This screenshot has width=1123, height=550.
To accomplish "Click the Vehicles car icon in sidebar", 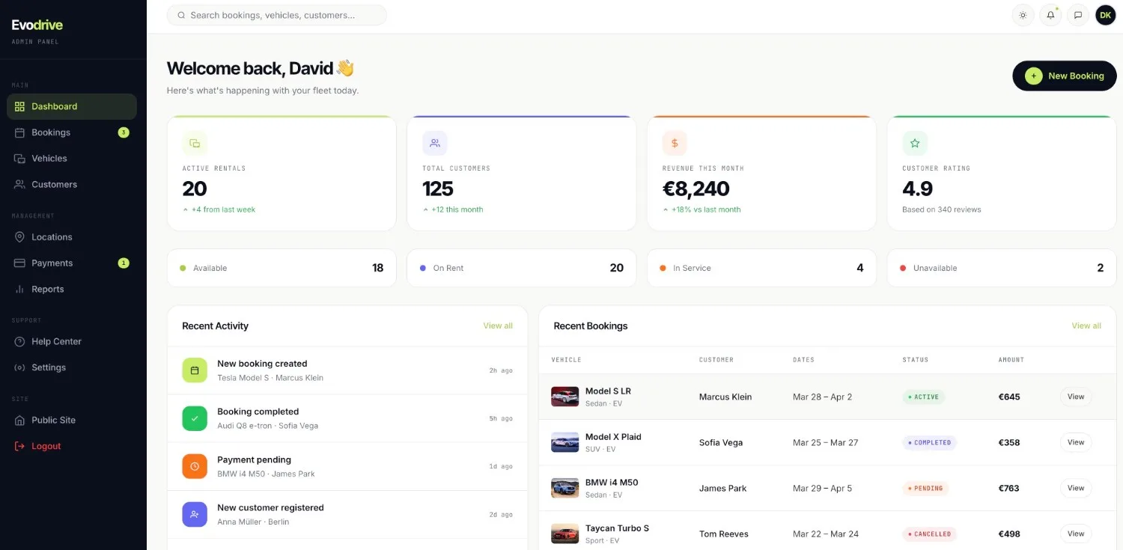I will (x=19, y=159).
